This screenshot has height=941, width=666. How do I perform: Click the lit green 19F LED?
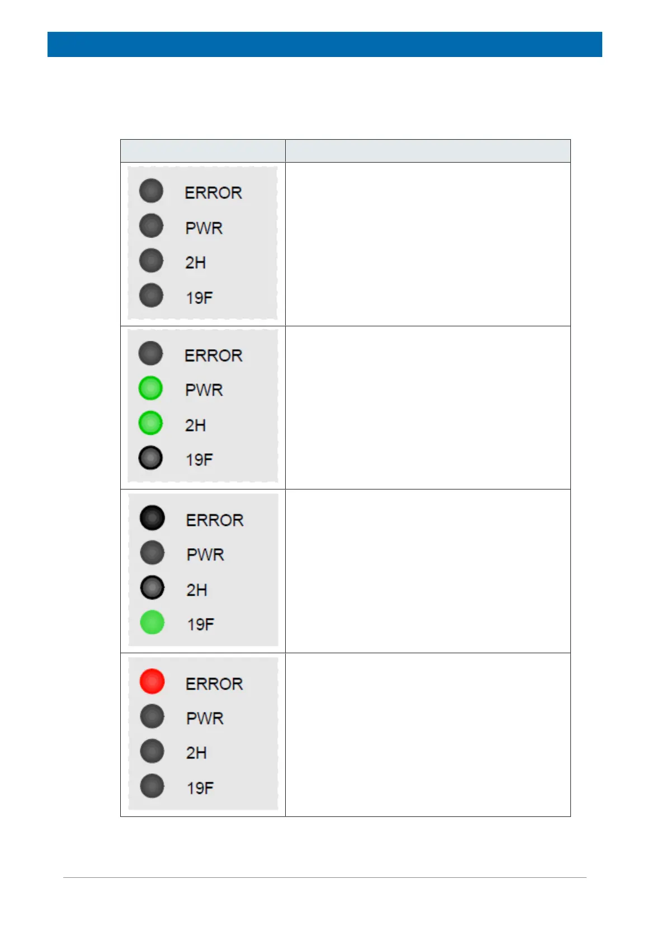tap(152, 622)
